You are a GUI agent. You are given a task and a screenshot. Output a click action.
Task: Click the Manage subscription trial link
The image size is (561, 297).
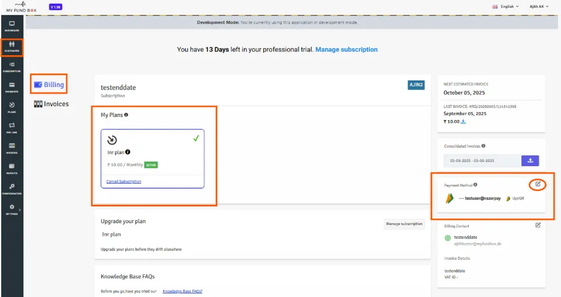point(346,49)
